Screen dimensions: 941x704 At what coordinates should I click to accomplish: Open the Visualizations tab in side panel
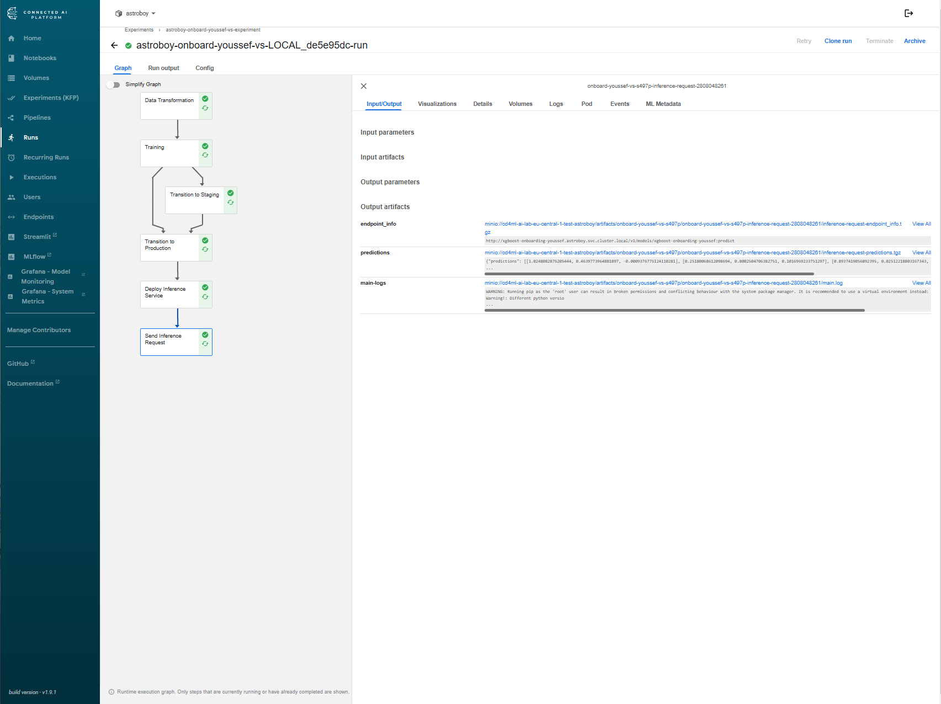(437, 104)
